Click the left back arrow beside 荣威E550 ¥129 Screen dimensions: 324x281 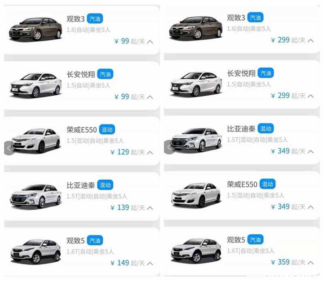click(9, 148)
